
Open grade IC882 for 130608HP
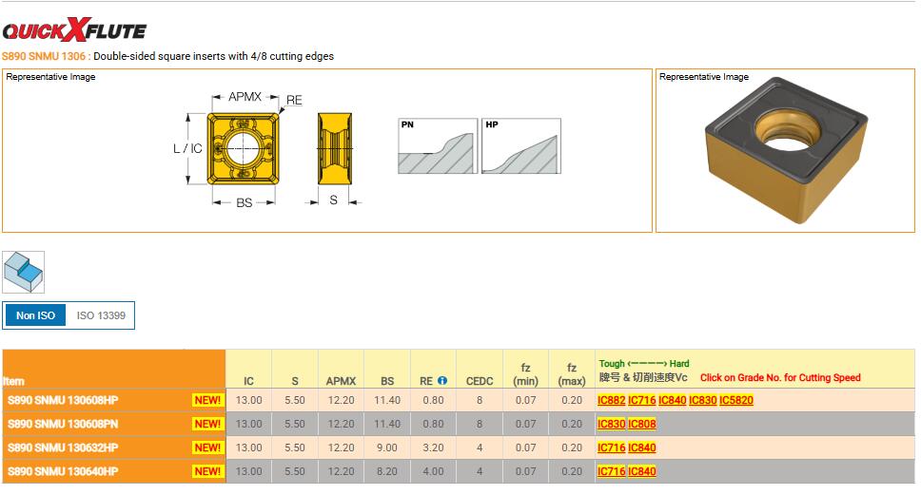611,401
